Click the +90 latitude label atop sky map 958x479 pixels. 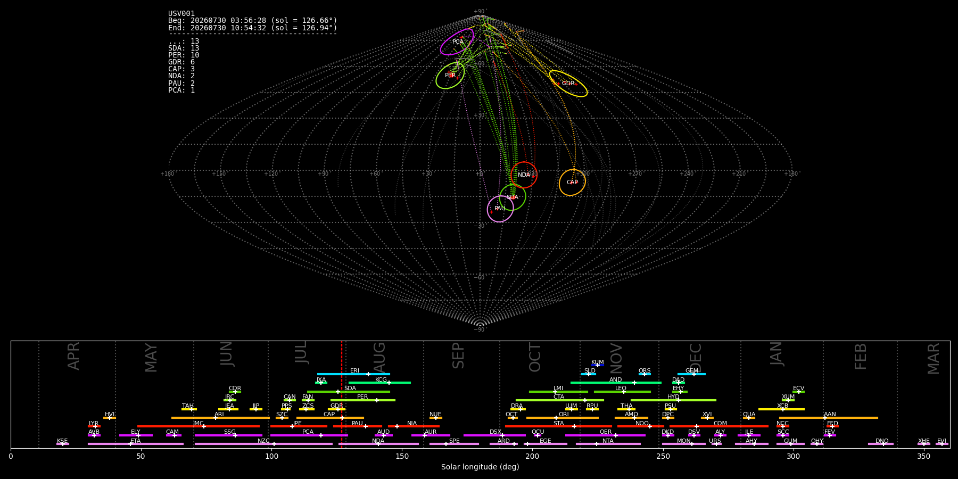click(480, 12)
